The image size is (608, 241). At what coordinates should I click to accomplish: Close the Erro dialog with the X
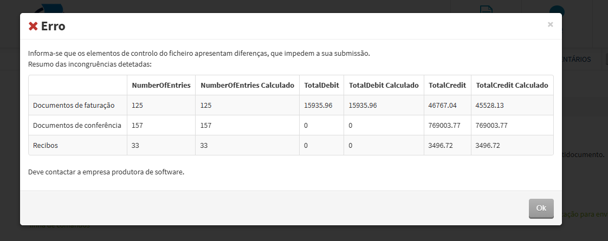550,24
